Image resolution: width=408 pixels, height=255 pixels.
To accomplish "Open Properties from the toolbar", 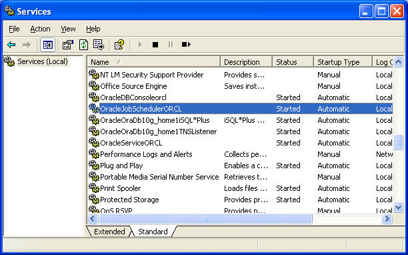I will pos(67,45).
